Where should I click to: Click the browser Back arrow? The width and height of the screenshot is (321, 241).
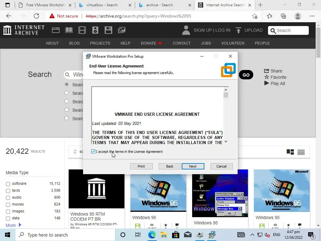coord(8,16)
